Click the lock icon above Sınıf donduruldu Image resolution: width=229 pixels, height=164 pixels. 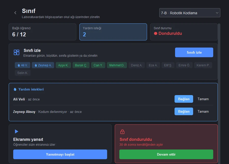coord(122,132)
